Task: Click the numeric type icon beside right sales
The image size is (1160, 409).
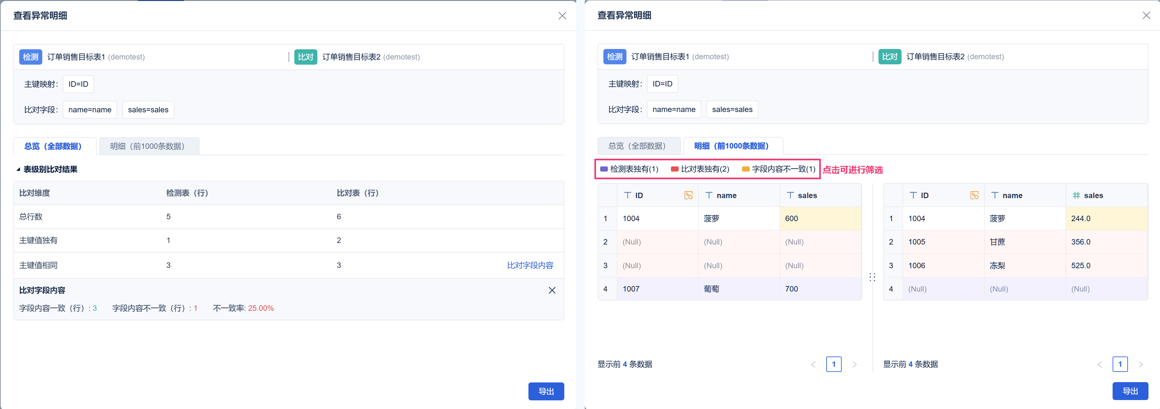Action: pos(1076,195)
